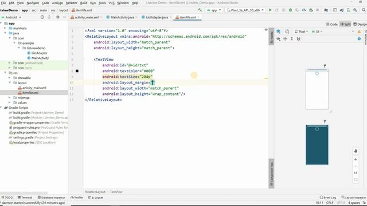This screenshot has width=367, height=206.
Task: Open the Pixel device preview dropdown
Action: tap(302, 31)
